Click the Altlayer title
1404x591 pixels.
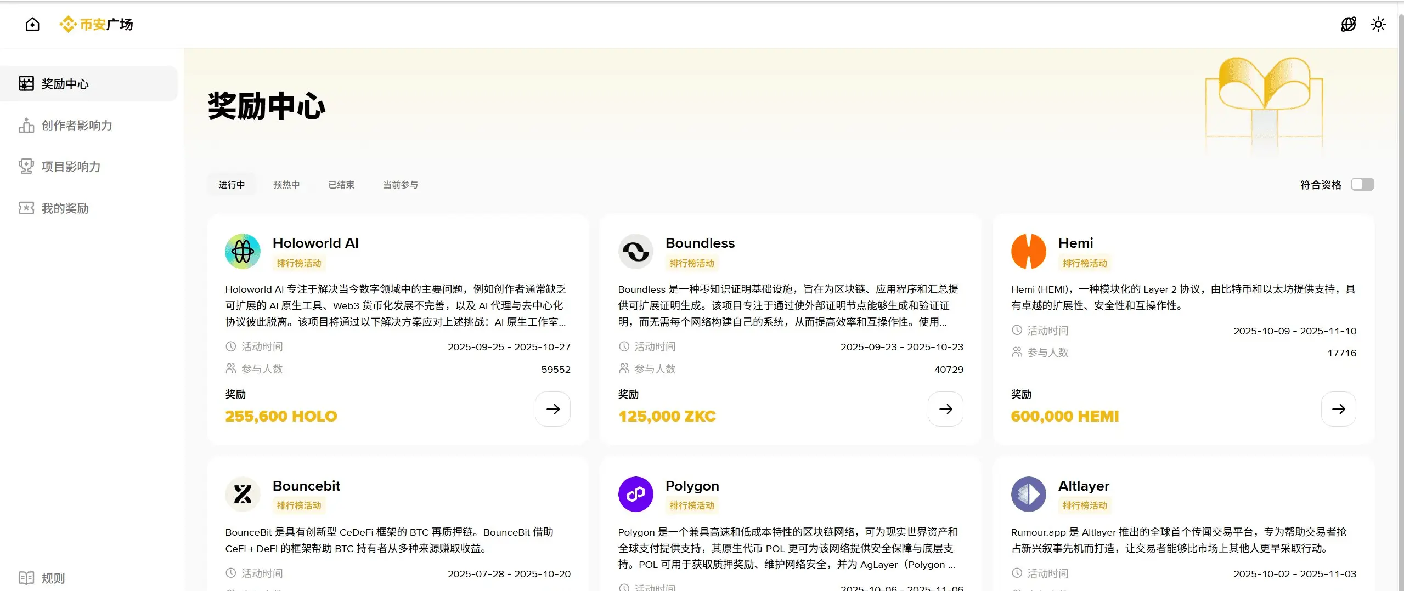point(1084,486)
